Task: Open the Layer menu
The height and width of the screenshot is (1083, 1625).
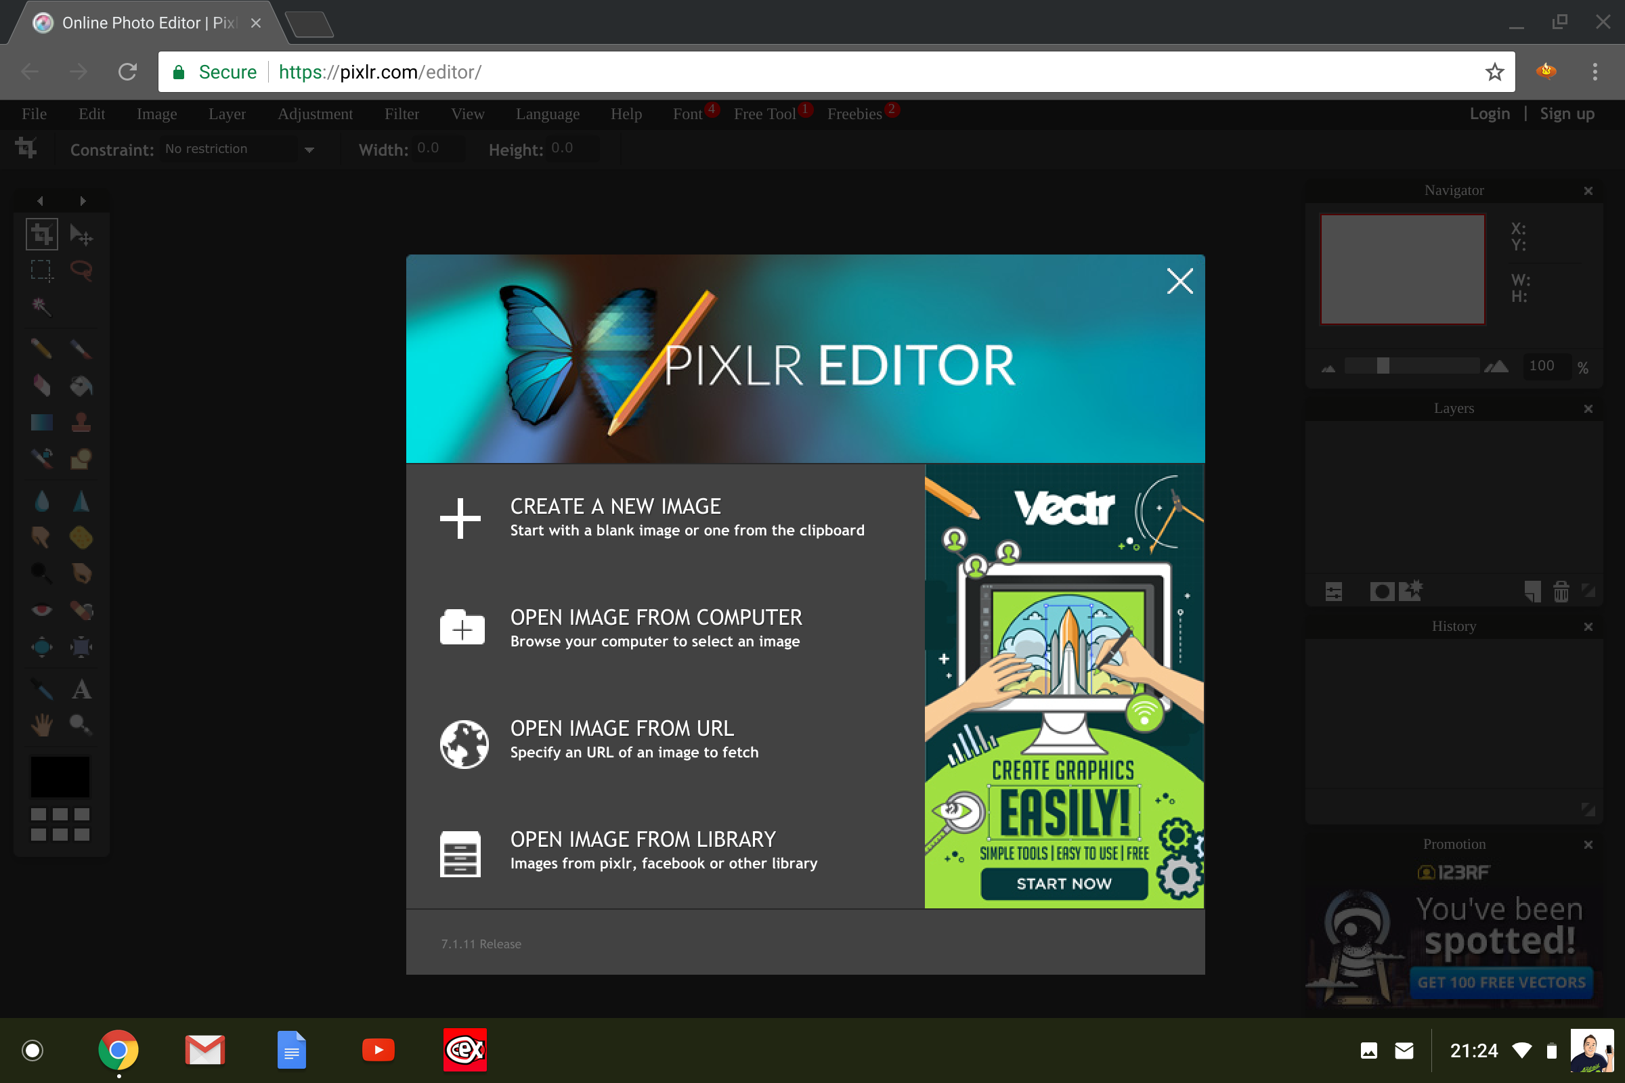Action: pos(227,114)
